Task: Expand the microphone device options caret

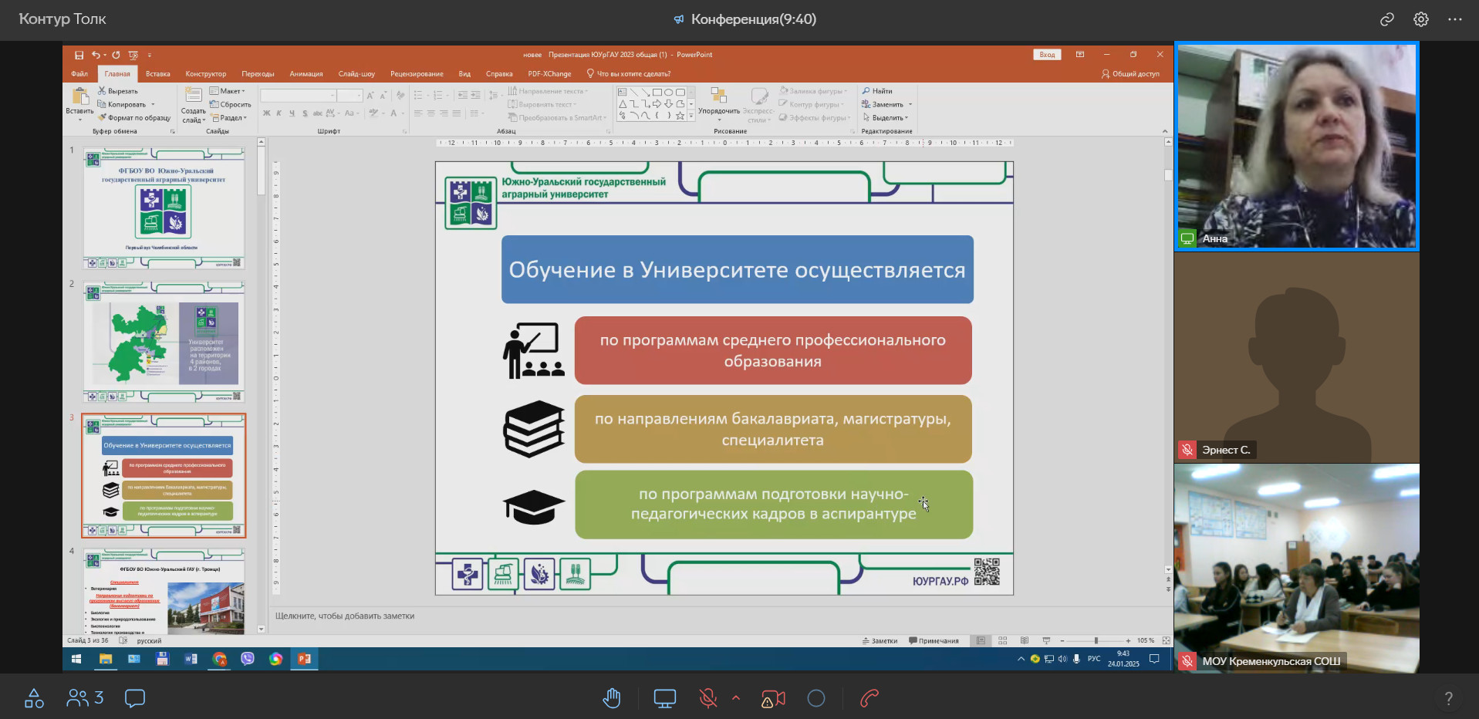Action: click(736, 698)
